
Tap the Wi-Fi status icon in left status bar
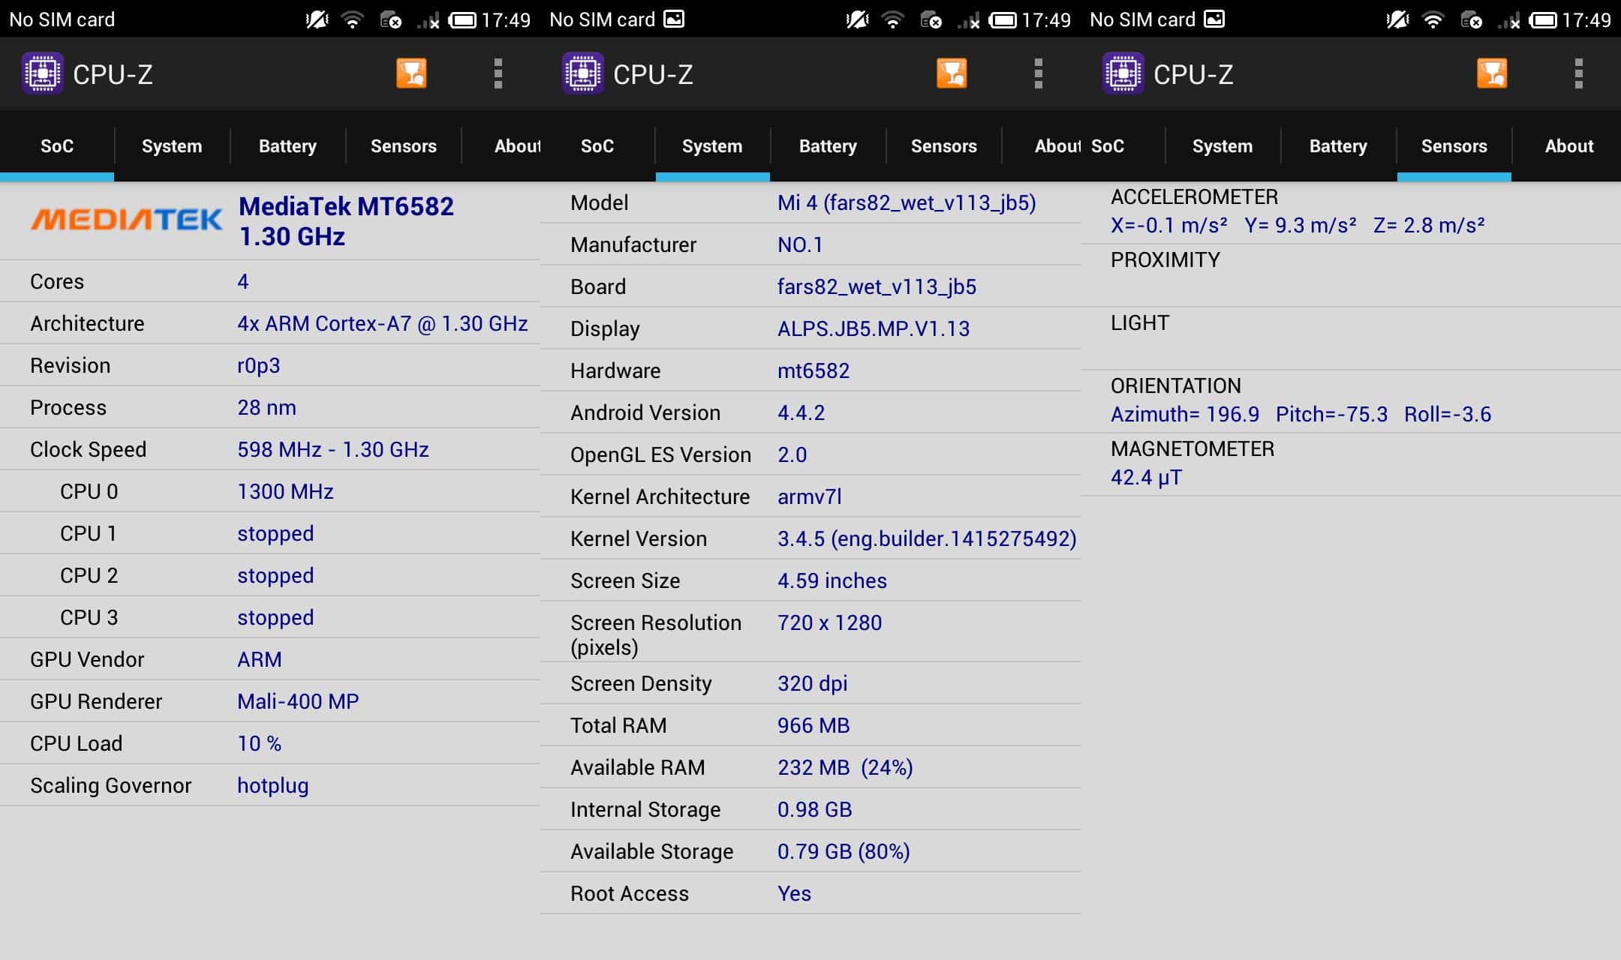coord(352,20)
